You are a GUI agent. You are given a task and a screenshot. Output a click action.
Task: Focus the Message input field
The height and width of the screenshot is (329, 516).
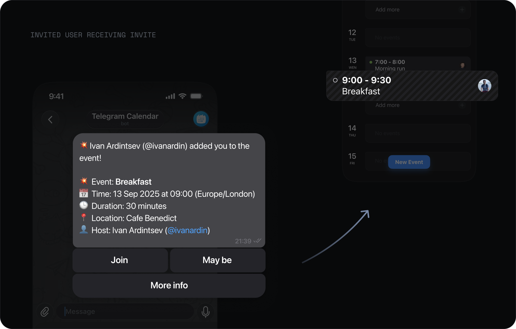pyautogui.click(x=125, y=312)
